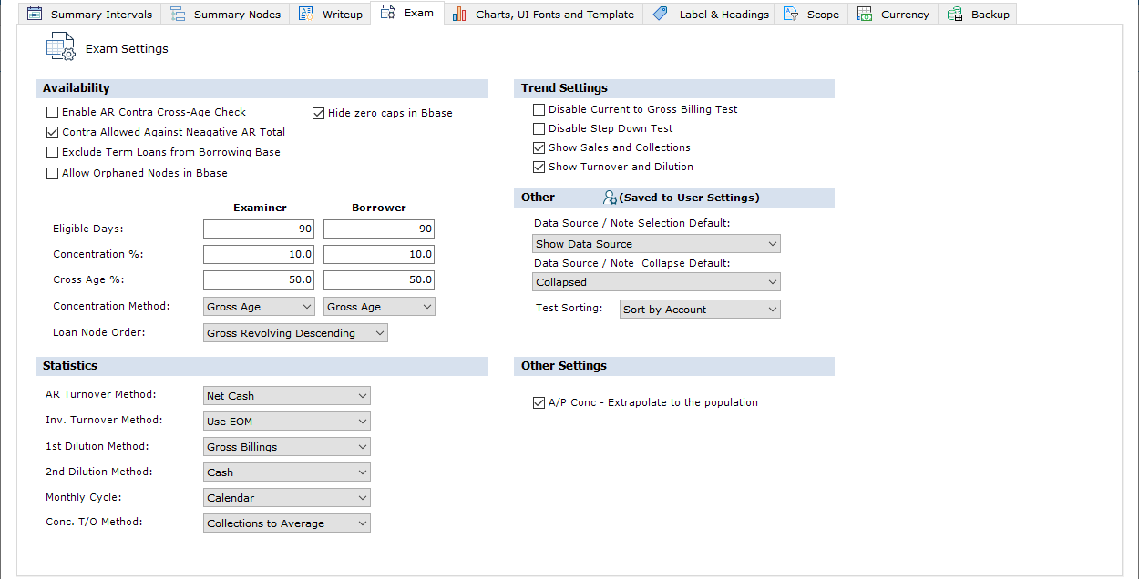Expand the AR Turnover Method dropdown
1139x579 pixels.
tap(286, 396)
